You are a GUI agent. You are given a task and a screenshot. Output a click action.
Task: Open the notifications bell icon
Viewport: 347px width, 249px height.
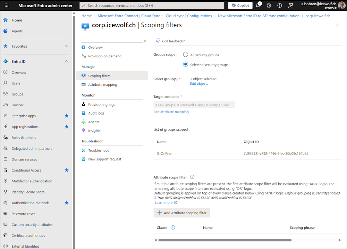tap(258, 6)
